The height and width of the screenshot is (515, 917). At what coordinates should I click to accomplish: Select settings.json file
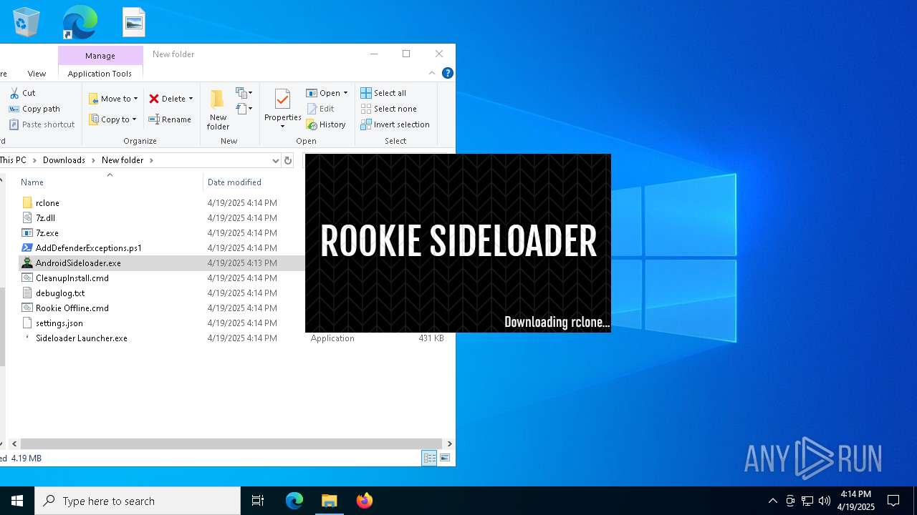pyautogui.click(x=59, y=323)
